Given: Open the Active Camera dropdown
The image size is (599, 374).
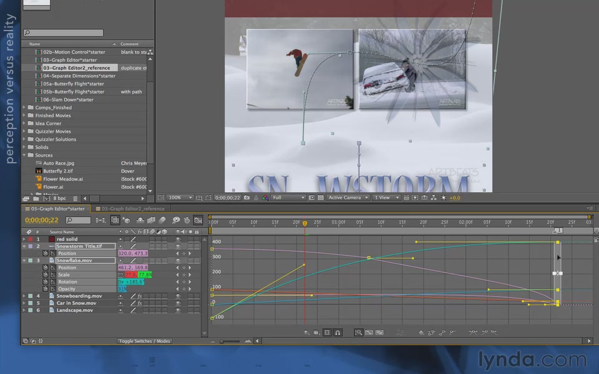Looking at the screenshot, I should tap(348, 198).
